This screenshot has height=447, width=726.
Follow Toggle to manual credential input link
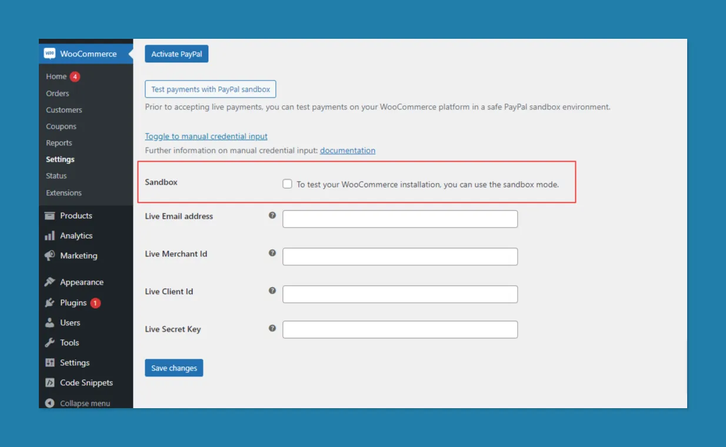click(x=207, y=136)
